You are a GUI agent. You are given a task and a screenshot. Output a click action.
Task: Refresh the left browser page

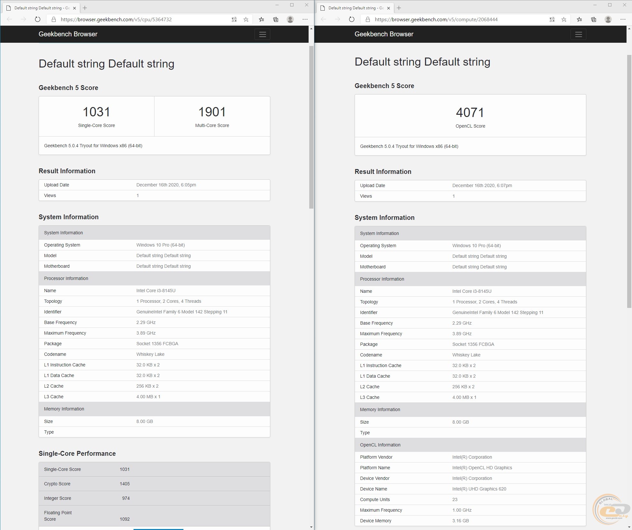(x=38, y=19)
